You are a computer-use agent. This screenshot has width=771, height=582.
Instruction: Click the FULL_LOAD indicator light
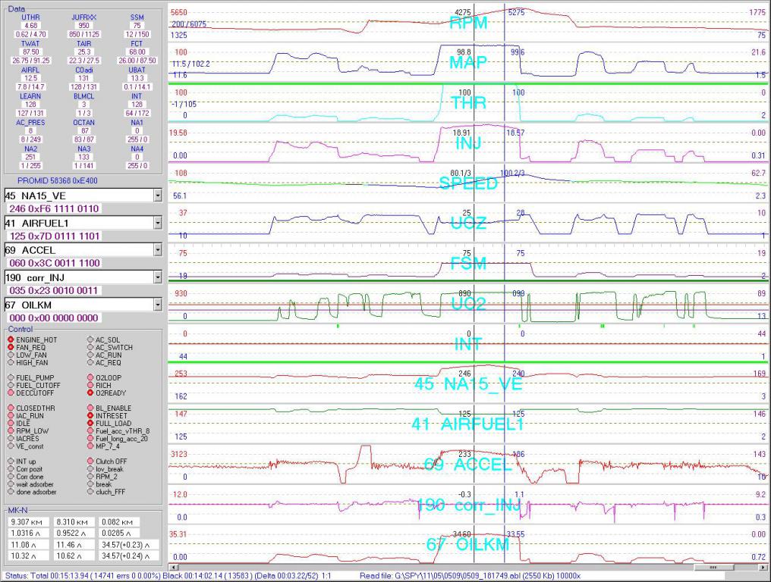[x=90, y=424]
